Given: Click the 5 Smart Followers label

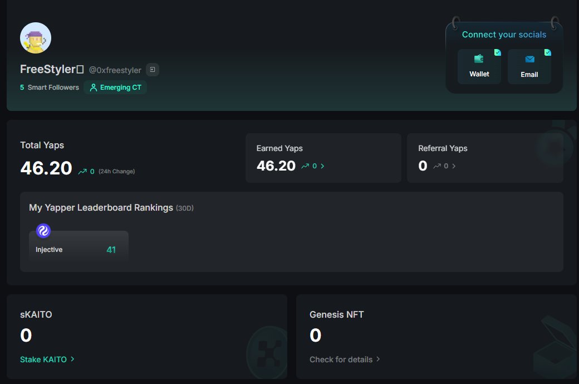Looking at the screenshot, I should pos(50,88).
